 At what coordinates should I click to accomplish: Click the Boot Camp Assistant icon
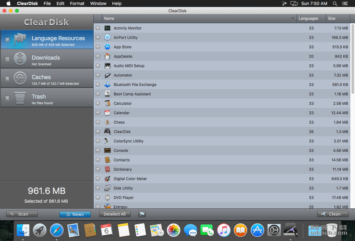click(107, 94)
